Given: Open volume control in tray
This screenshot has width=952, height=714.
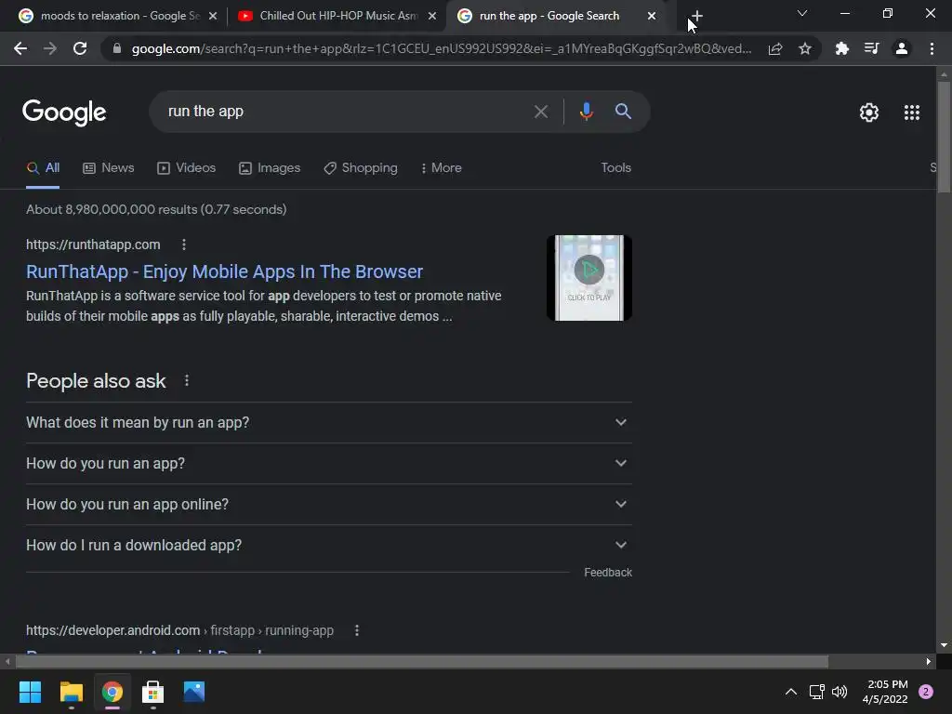Looking at the screenshot, I should tap(840, 692).
